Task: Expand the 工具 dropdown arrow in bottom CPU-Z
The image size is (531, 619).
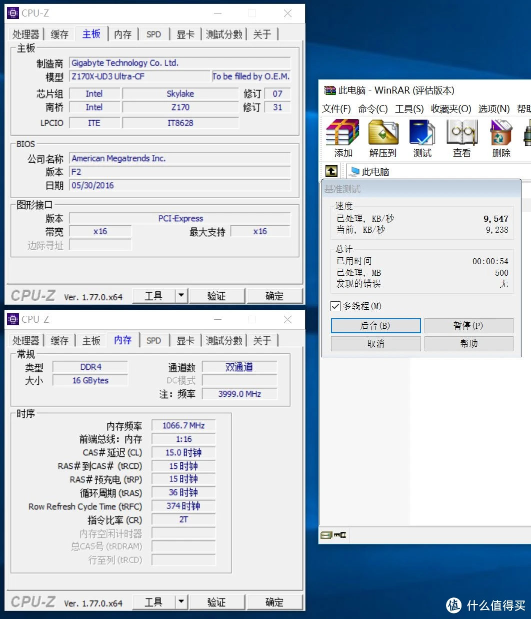Action: [x=181, y=602]
